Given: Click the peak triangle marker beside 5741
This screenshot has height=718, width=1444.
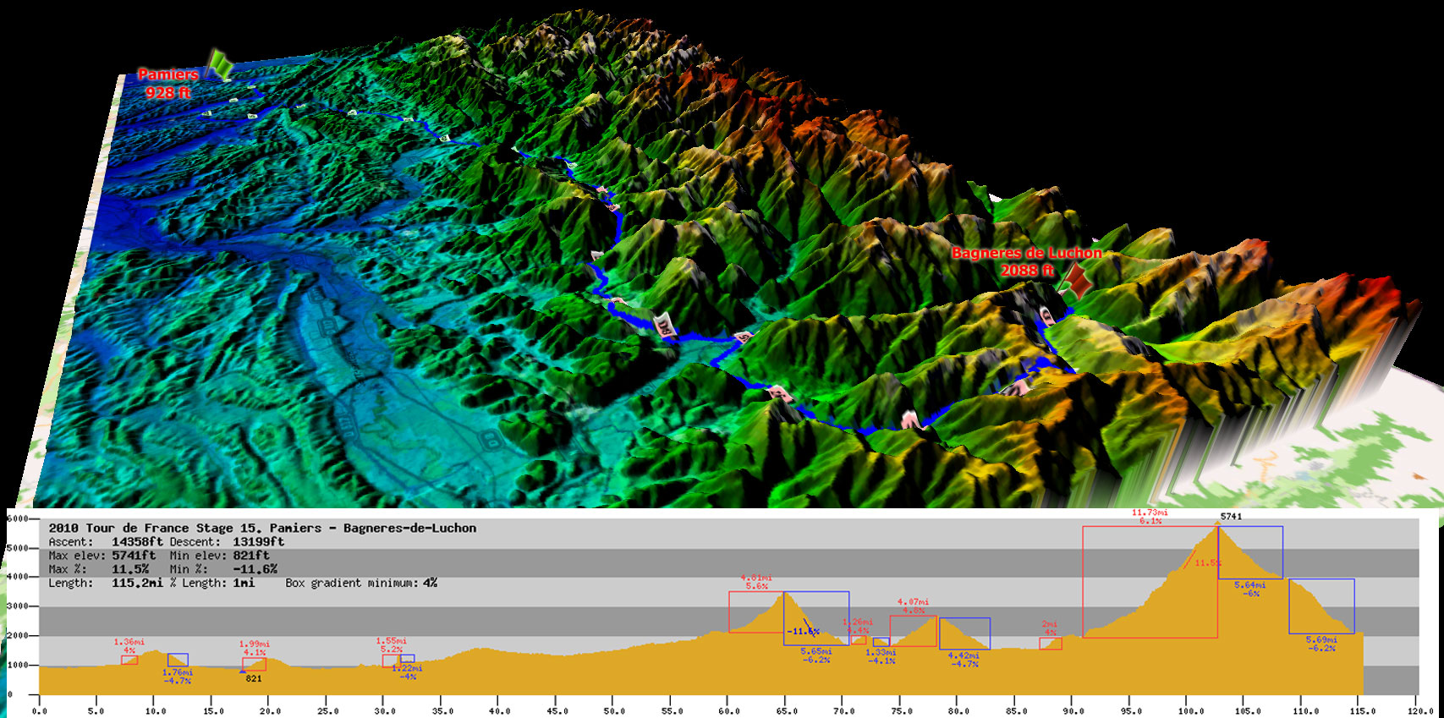Looking at the screenshot, I should tap(1217, 523).
